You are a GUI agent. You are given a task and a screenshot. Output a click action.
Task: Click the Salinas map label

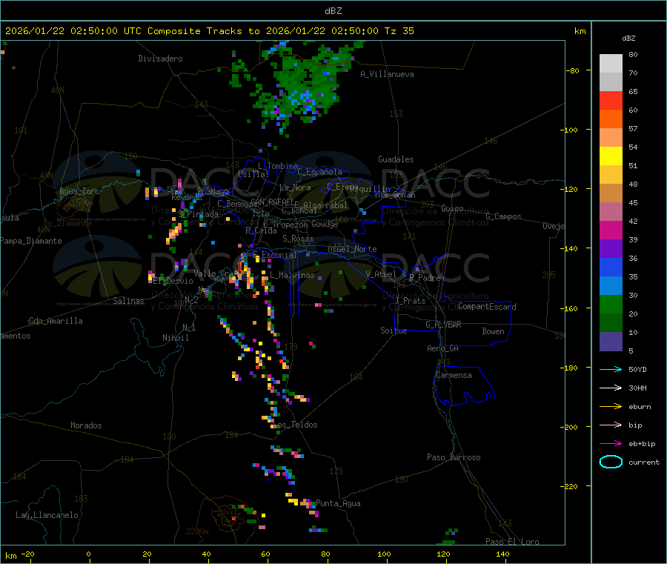(x=128, y=301)
